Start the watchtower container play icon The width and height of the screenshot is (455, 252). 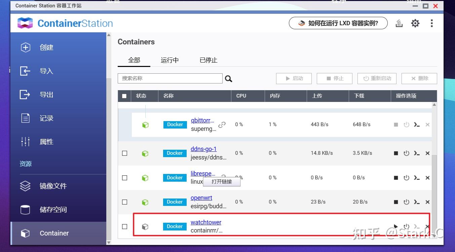click(396, 226)
